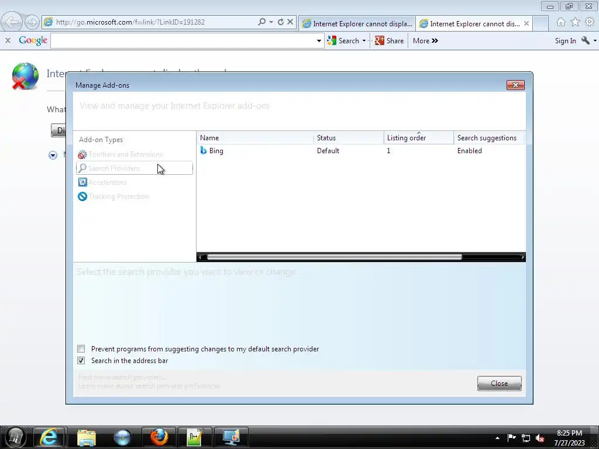Open wrench options dropdown arrow

(x=595, y=40)
